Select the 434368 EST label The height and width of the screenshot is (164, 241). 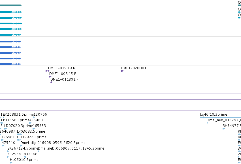coord(31,154)
